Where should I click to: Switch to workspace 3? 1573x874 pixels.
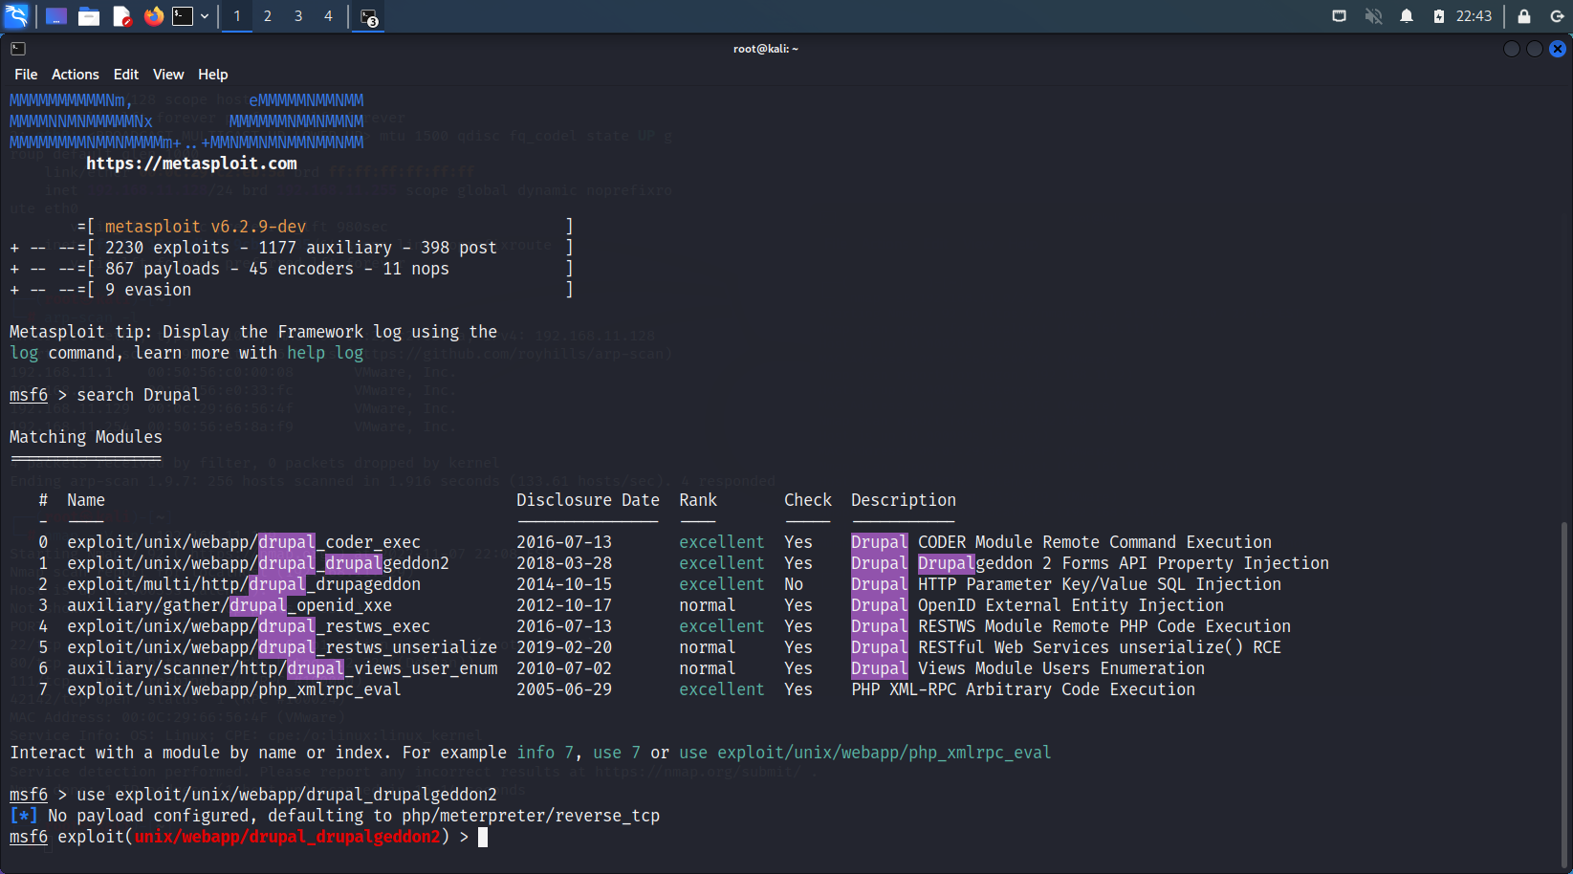(298, 16)
